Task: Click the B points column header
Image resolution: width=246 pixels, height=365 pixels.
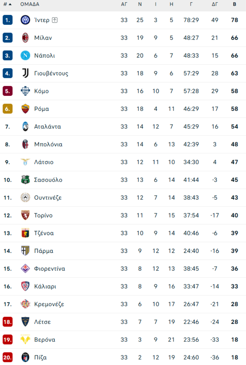Action: pyautogui.click(x=235, y=4)
